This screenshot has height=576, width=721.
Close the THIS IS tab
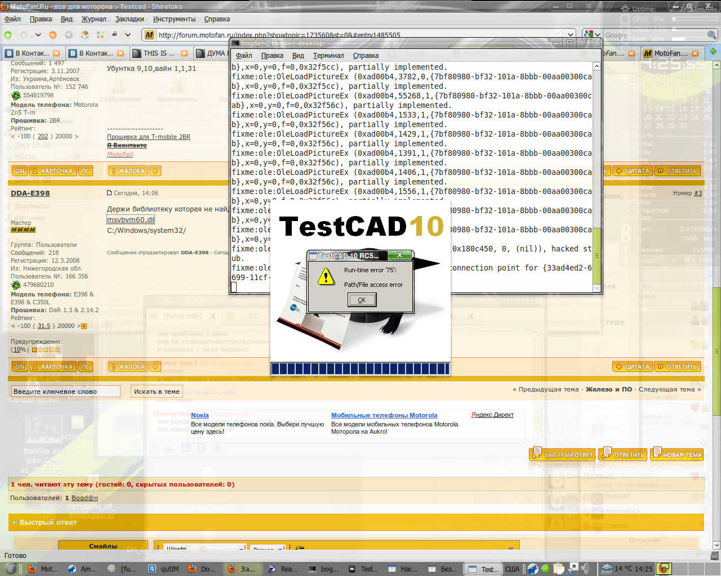coord(184,53)
